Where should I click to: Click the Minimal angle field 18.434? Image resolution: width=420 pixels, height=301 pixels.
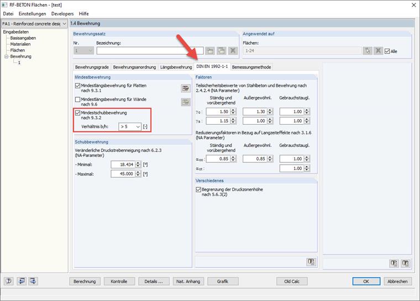click(123, 165)
